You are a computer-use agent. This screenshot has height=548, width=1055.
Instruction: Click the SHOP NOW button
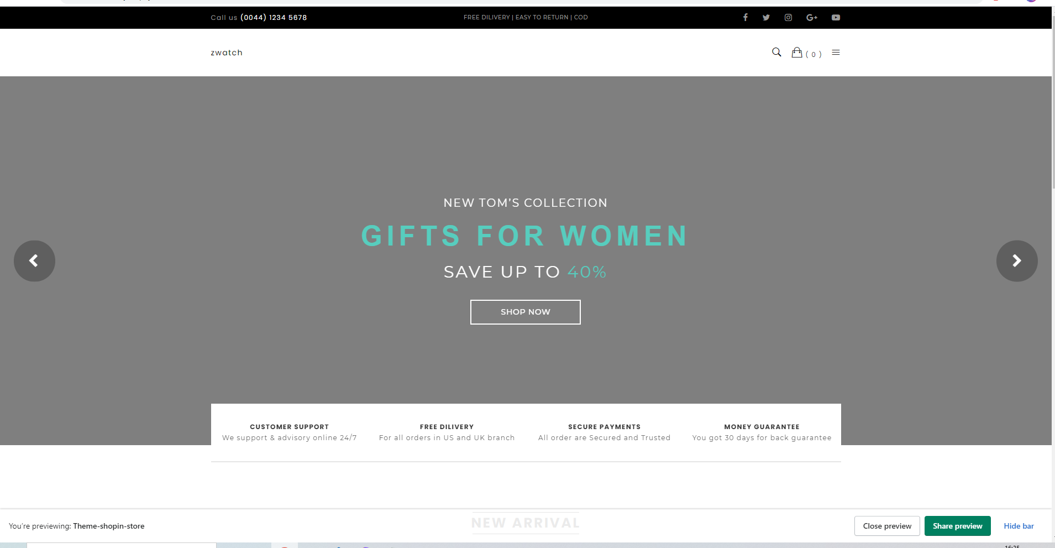(526, 312)
